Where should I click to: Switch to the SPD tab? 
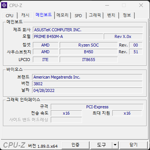click(x=78, y=16)
